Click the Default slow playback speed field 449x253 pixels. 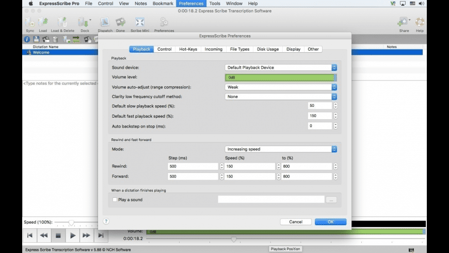[320, 106]
